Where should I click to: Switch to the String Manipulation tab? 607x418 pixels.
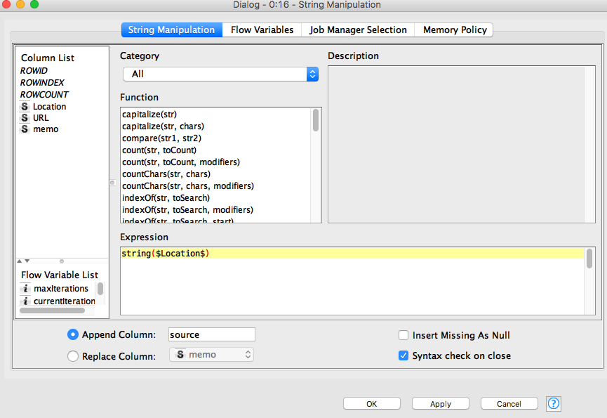click(x=172, y=30)
